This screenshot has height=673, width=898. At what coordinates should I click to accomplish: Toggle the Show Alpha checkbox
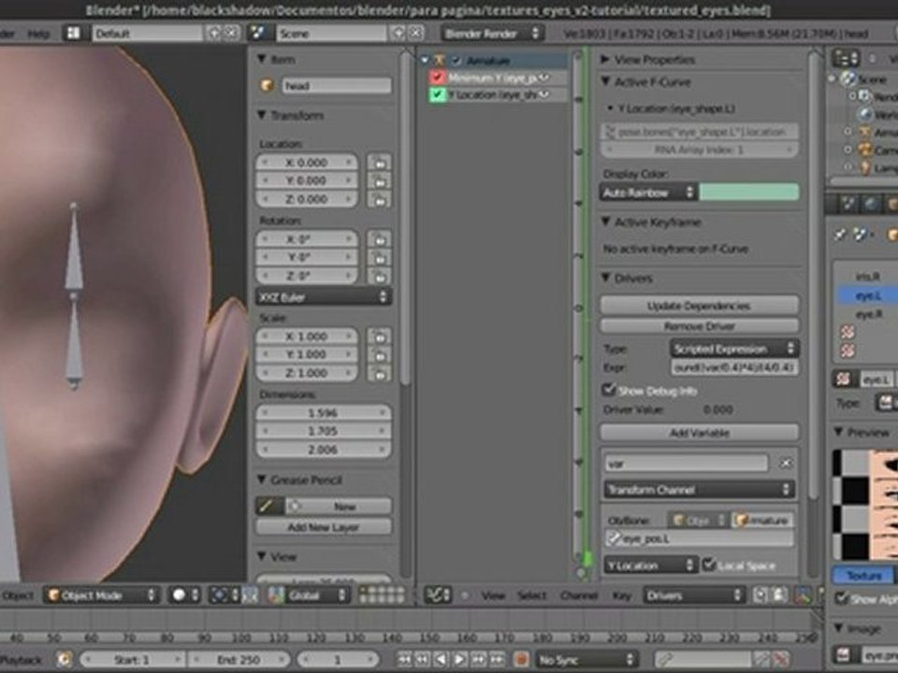point(841,598)
